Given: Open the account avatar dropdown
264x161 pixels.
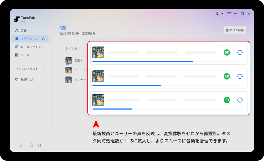Looking at the screenshot, I should point(218,13).
